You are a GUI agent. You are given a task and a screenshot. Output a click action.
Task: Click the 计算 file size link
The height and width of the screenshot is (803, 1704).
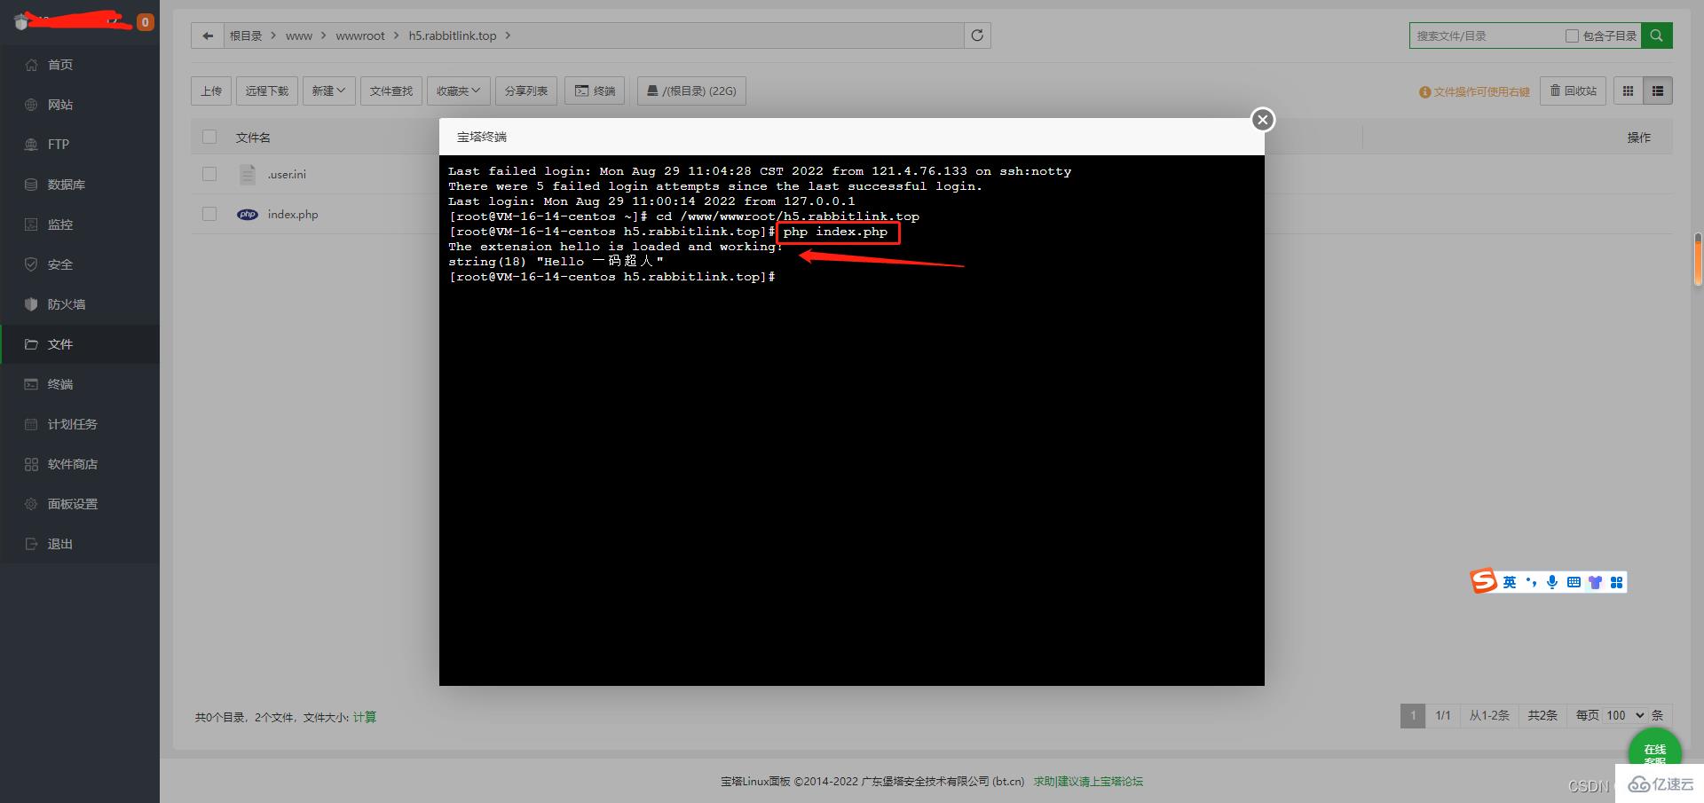(x=365, y=717)
